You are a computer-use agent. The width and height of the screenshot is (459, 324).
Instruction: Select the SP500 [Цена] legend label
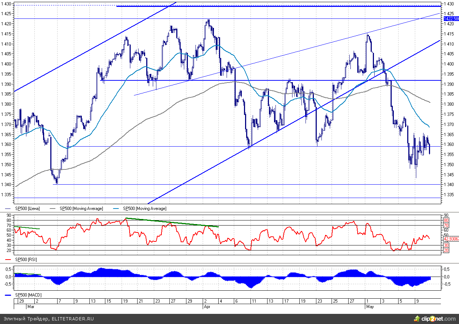pos(27,209)
